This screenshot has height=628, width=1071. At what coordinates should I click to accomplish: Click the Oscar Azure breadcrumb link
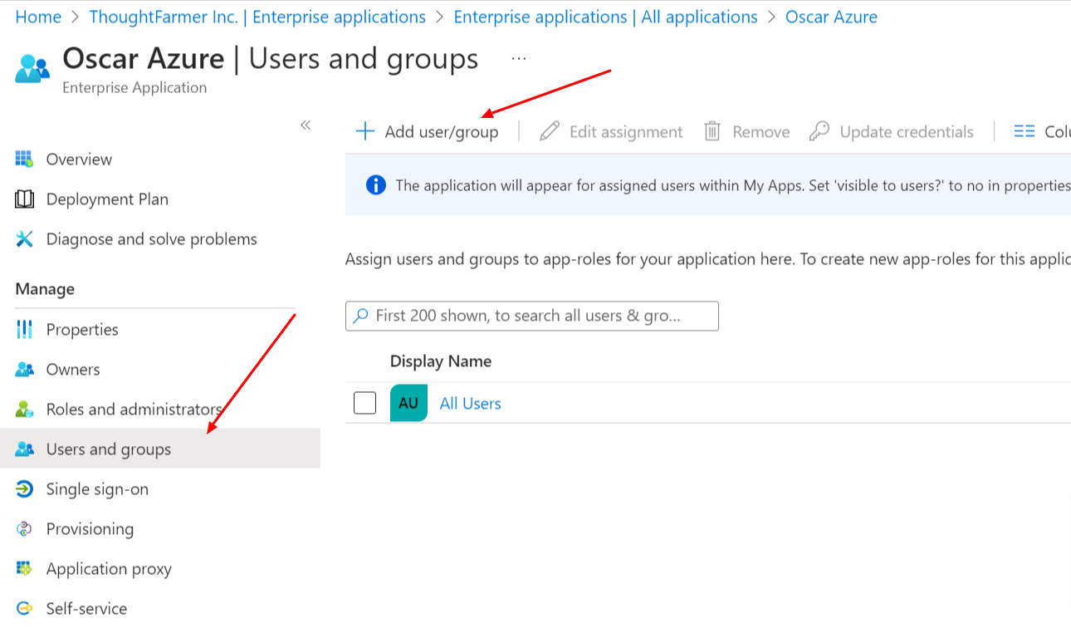pos(831,17)
